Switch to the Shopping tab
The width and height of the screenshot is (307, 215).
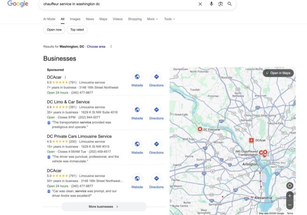click(x=135, y=19)
